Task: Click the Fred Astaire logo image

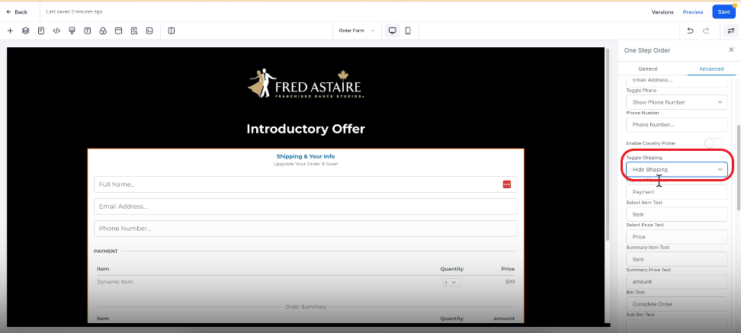Action: [x=306, y=84]
